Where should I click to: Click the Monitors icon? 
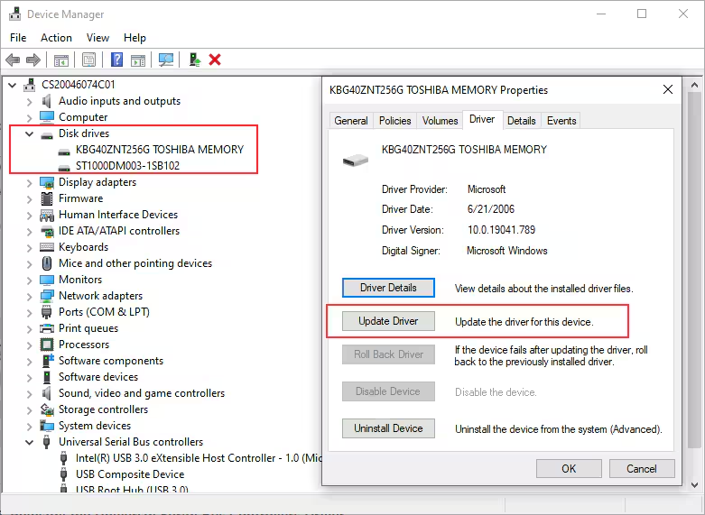pyautogui.click(x=47, y=280)
